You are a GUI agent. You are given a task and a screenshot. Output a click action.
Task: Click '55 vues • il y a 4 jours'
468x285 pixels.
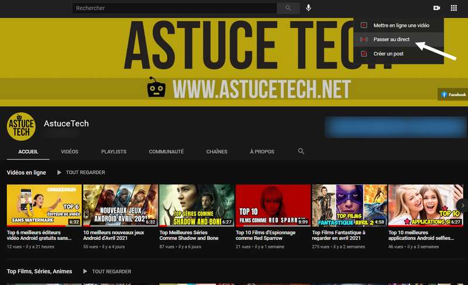[104, 247]
